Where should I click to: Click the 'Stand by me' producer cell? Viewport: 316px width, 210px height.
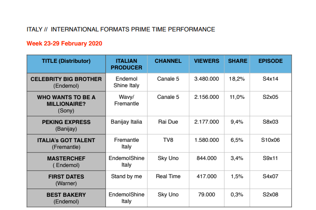tap(126, 179)
